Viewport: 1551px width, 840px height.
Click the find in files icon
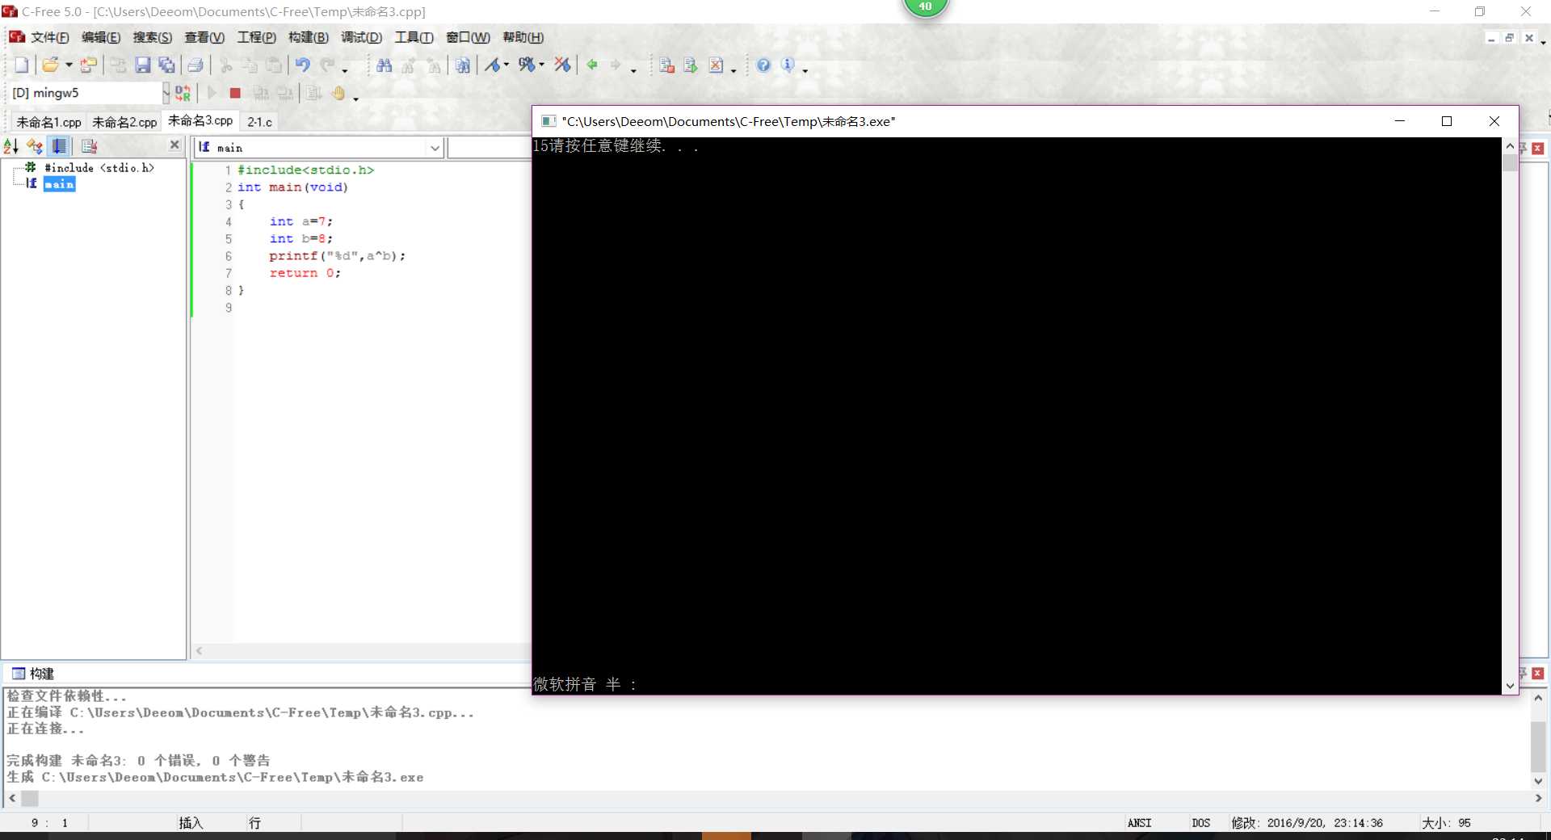coord(463,65)
